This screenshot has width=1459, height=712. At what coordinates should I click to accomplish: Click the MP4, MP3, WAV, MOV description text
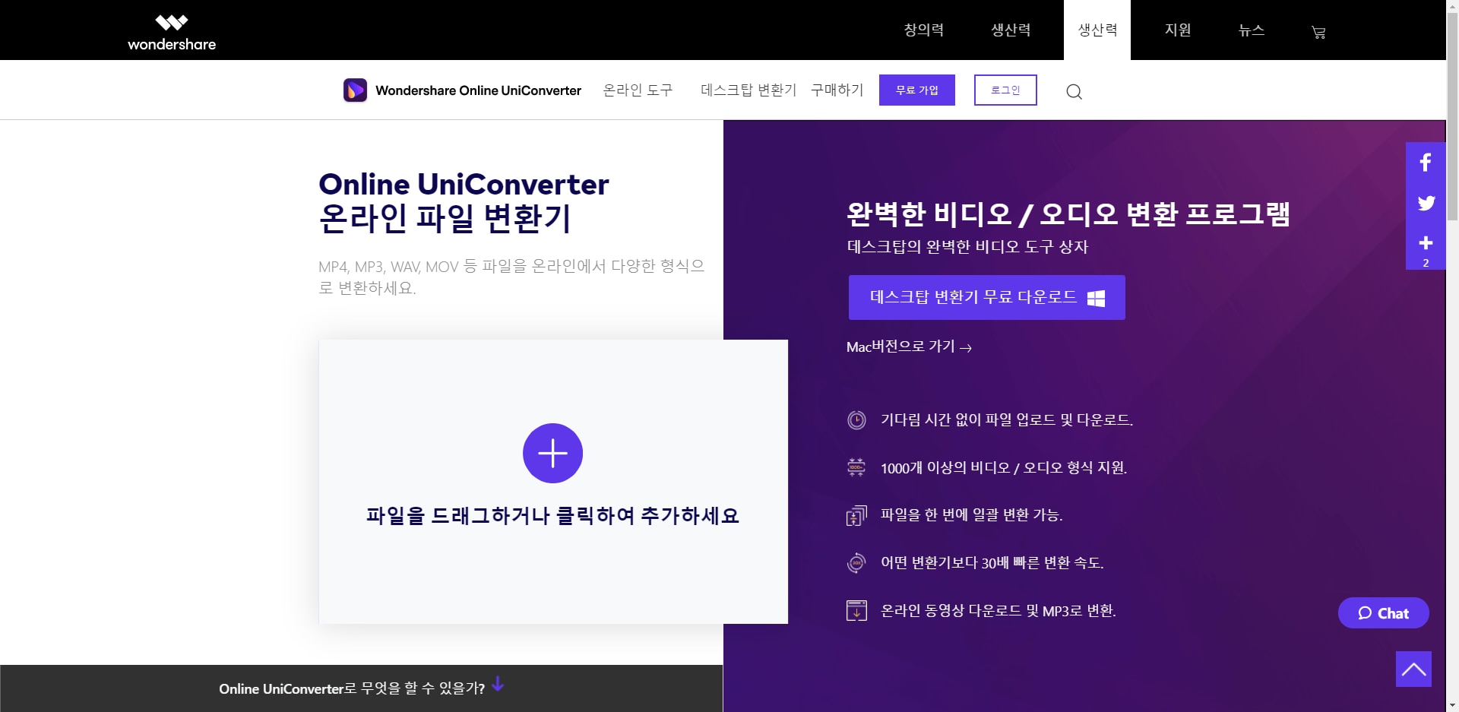point(511,277)
